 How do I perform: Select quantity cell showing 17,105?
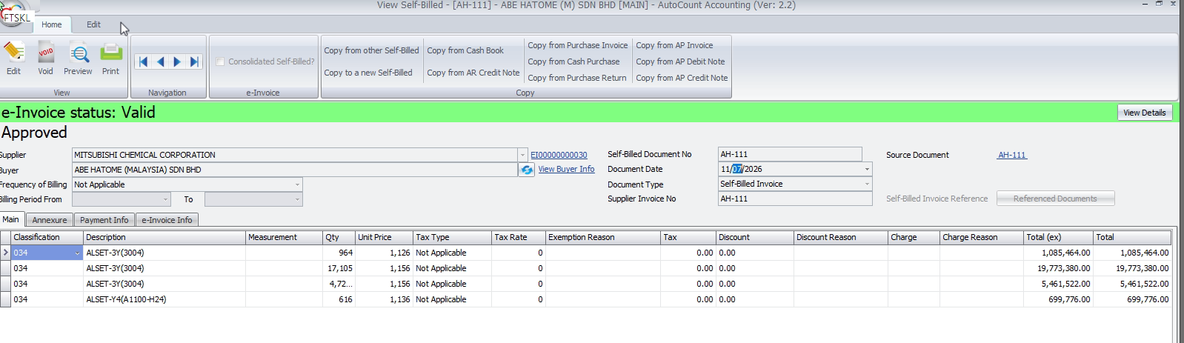339,268
